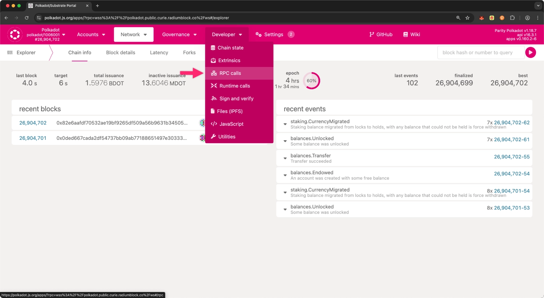This screenshot has width=544, height=298.
Task: Open browser zoom magnifier icon
Action: pos(458,18)
